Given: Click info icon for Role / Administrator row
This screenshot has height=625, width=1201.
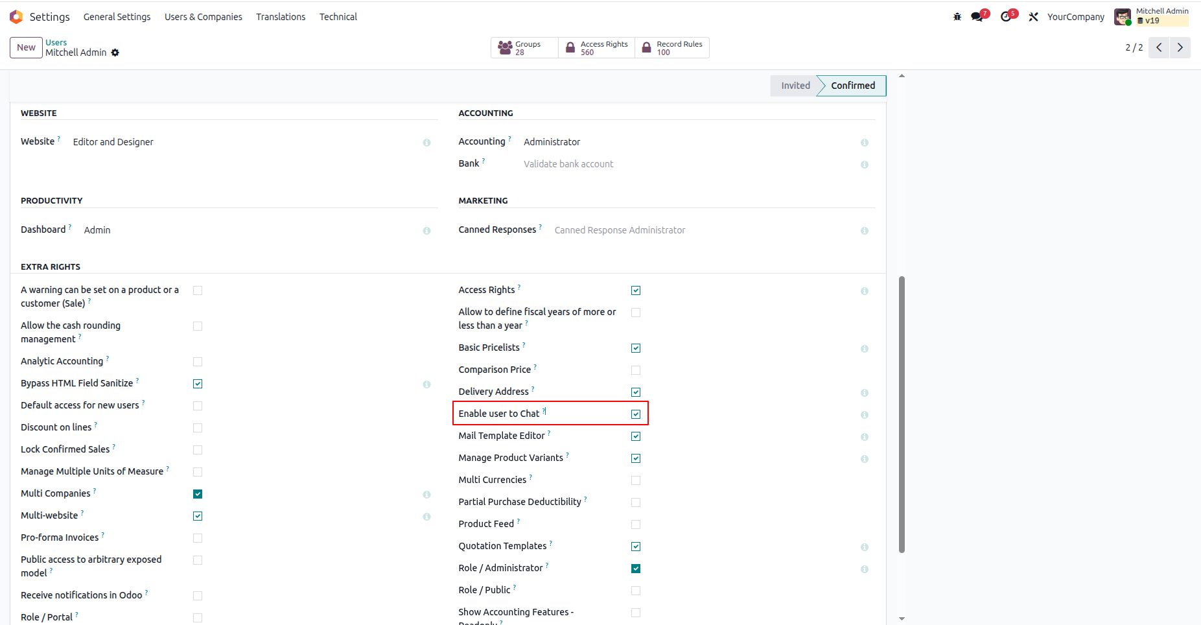Looking at the screenshot, I should pyautogui.click(x=865, y=569).
